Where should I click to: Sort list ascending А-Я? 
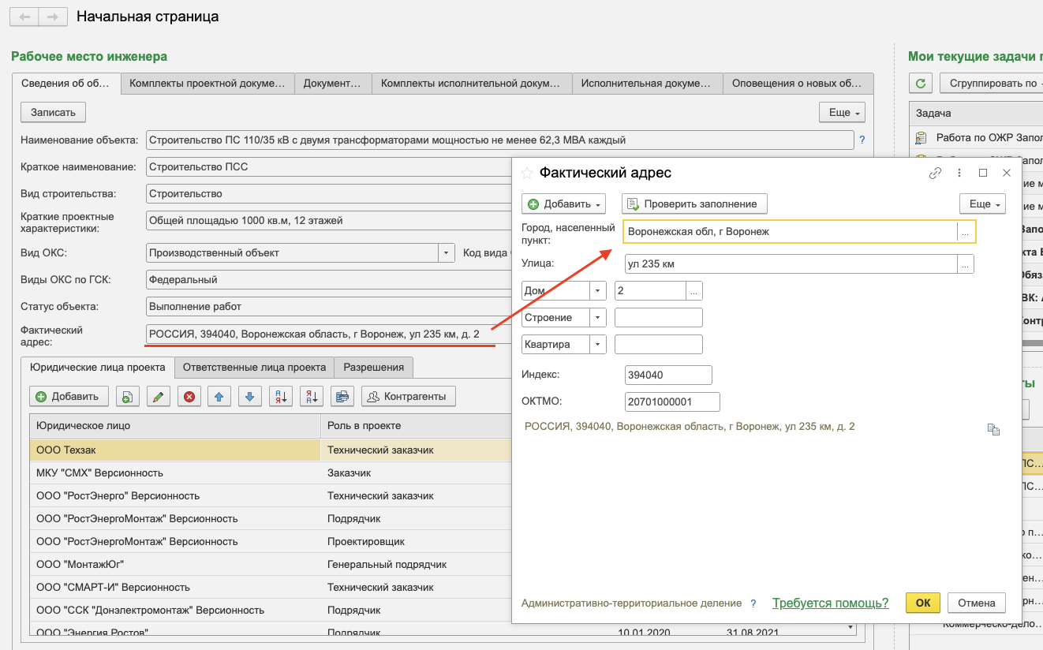[281, 396]
